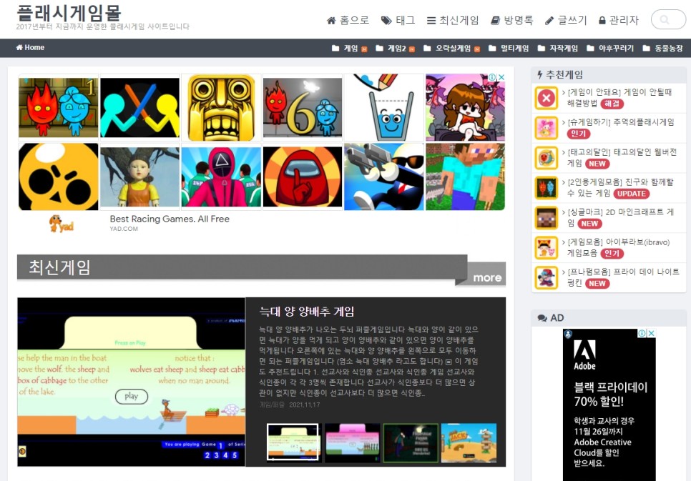Image resolution: width=691 pixels, height=481 pixels.
Task: Open the Adobe Black Friday ad
Action: [609, 405]
